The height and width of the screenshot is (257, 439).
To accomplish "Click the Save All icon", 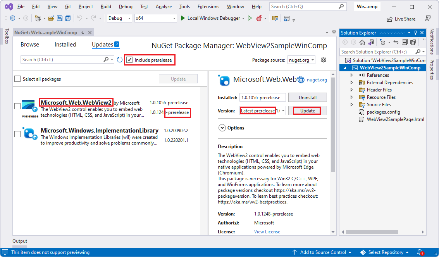I will pyautogui.click(x=68, y=18).
